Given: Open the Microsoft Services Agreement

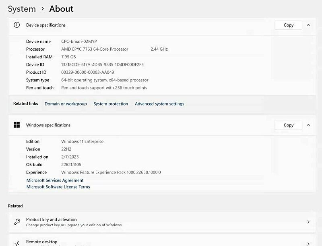Looking at the screenshot, I should (x=55, y=180).
